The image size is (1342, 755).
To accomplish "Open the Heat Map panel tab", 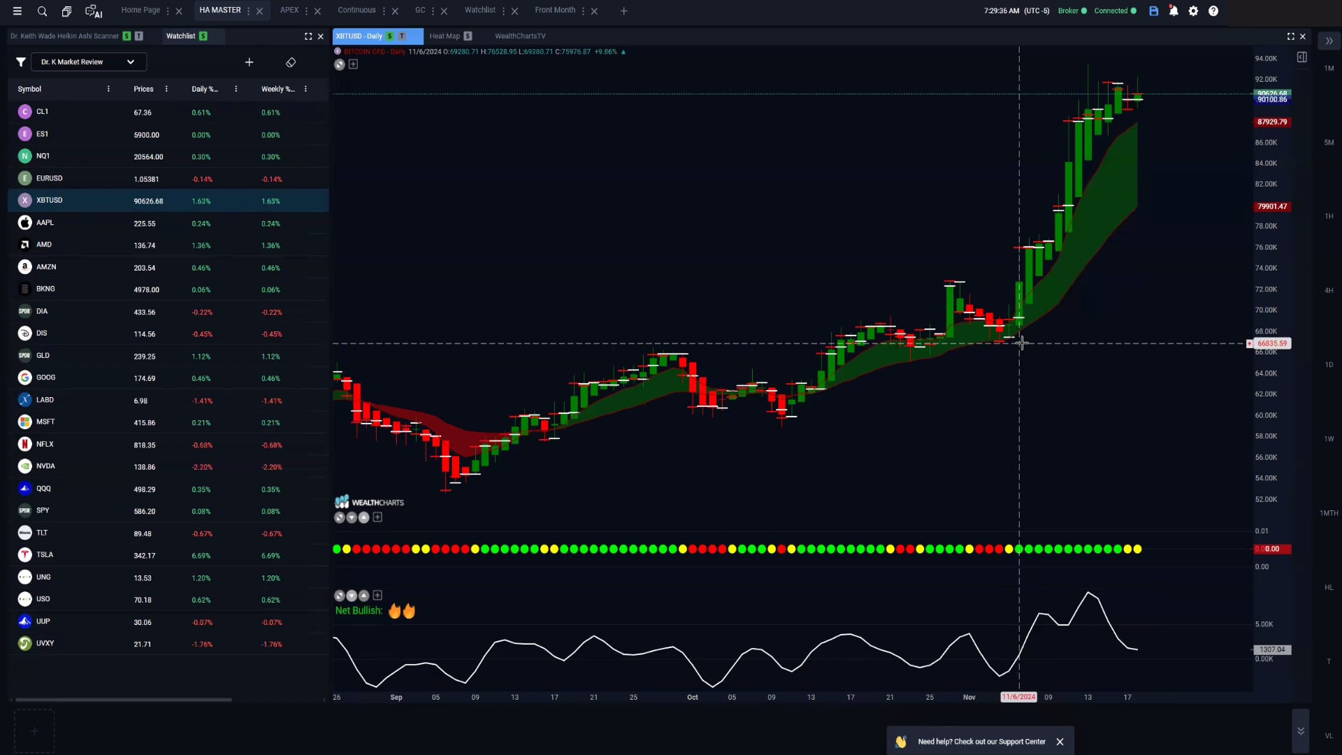I will tap(445, 36).
